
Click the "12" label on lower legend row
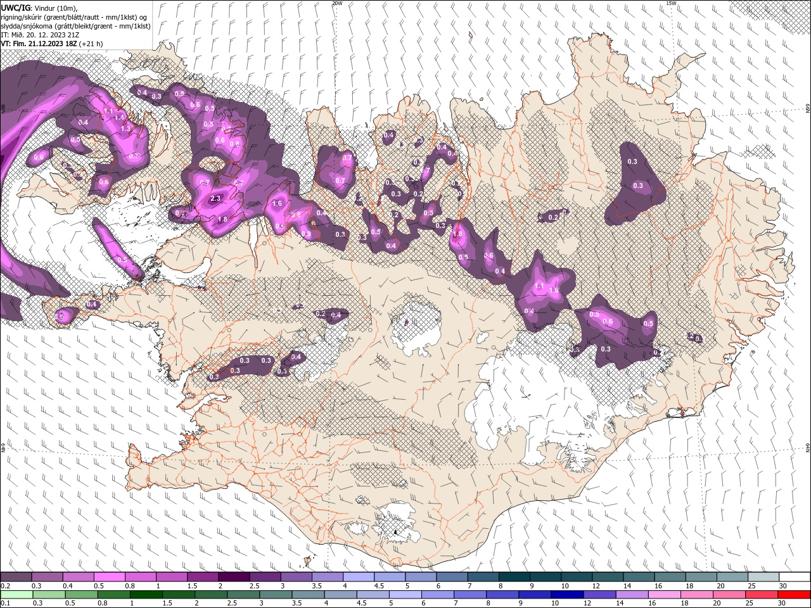587,604
